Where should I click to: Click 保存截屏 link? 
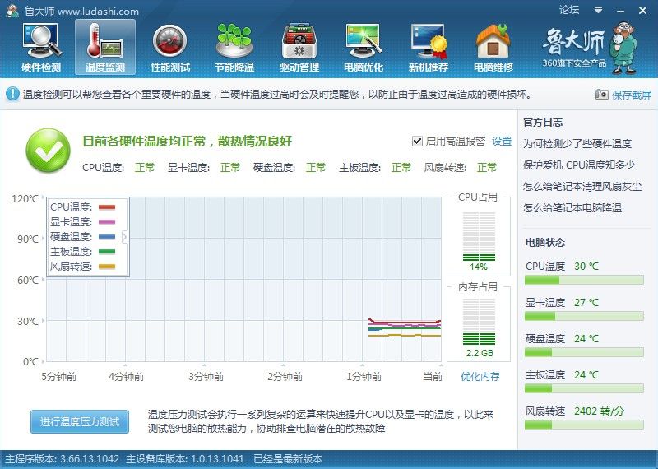(631, 95)
